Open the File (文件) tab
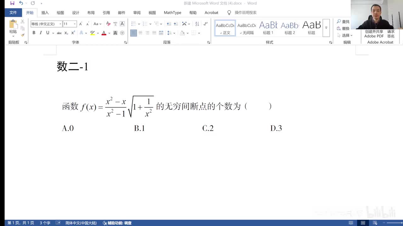This screenshot has width=403, height=226. click(13, 13)
